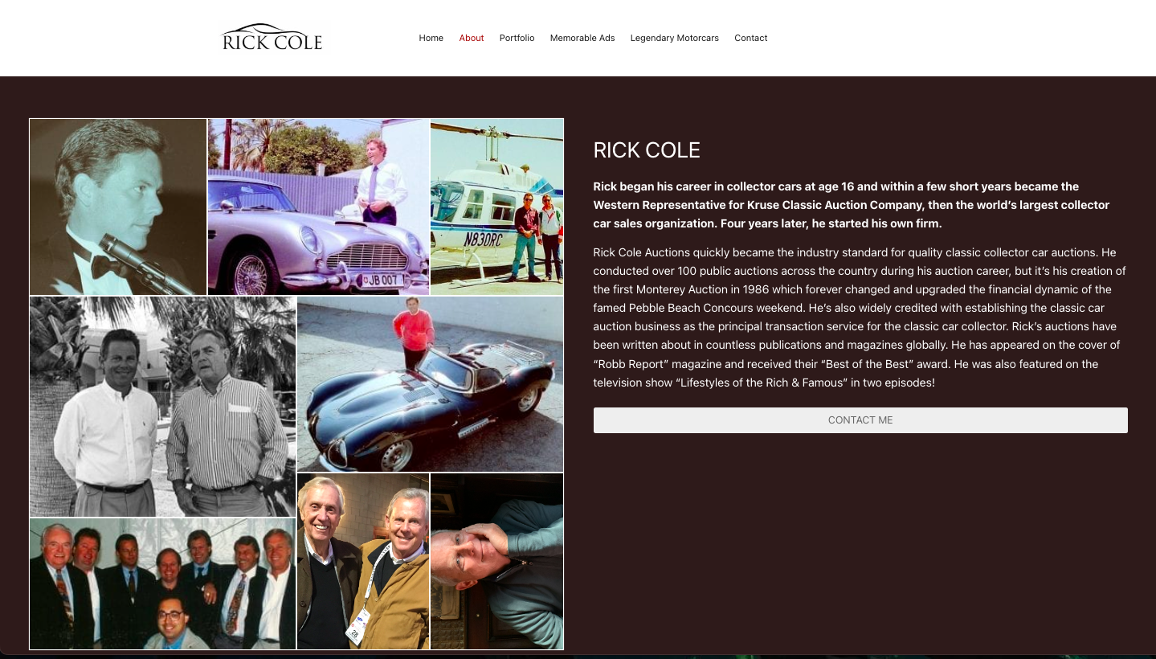1156x659 pixels.
Task: Open the Portfolio page
Action: [x=517, y=38]
